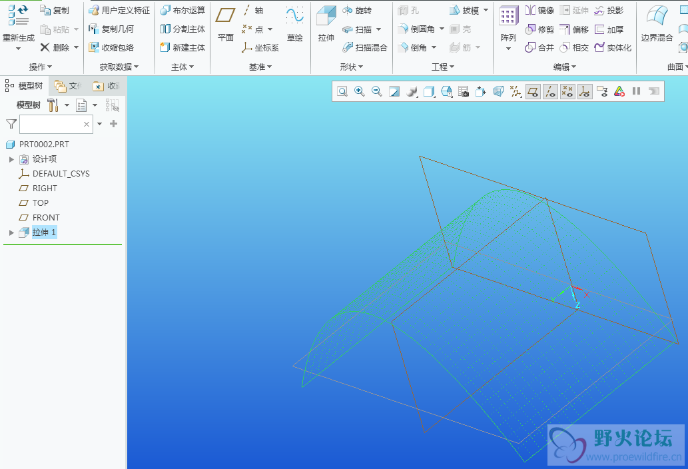Select the Extrude (拉伸) tool
This screenshot has height=469, width=688.
326,24
